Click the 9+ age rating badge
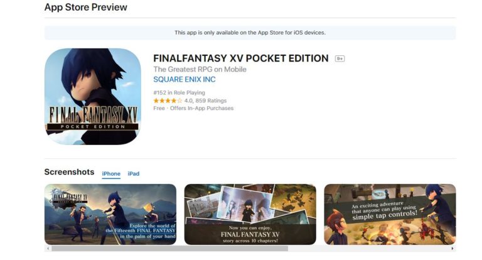 pyautogui.click(x=340, y=58)
